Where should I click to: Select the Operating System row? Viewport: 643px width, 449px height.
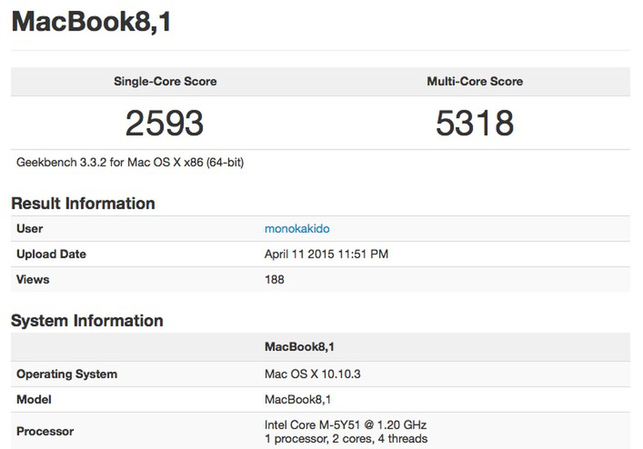67,373
